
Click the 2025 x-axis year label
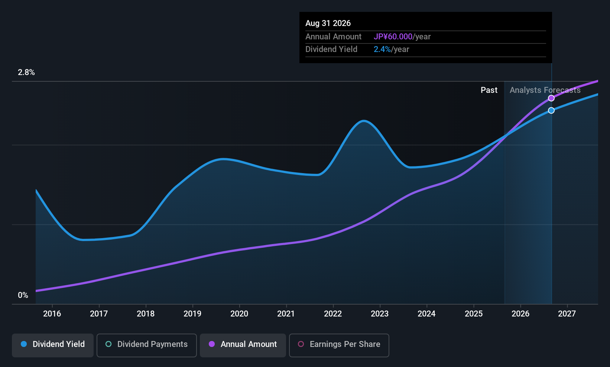coord(474,314)
